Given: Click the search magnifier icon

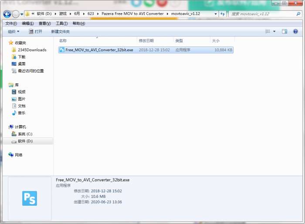Looking at the screenshot, I should click(x=298, y=14).
